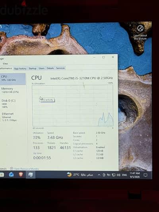The image size is (159, 212).
Task: Open the network tray icon
Action: tap(114, 175)
